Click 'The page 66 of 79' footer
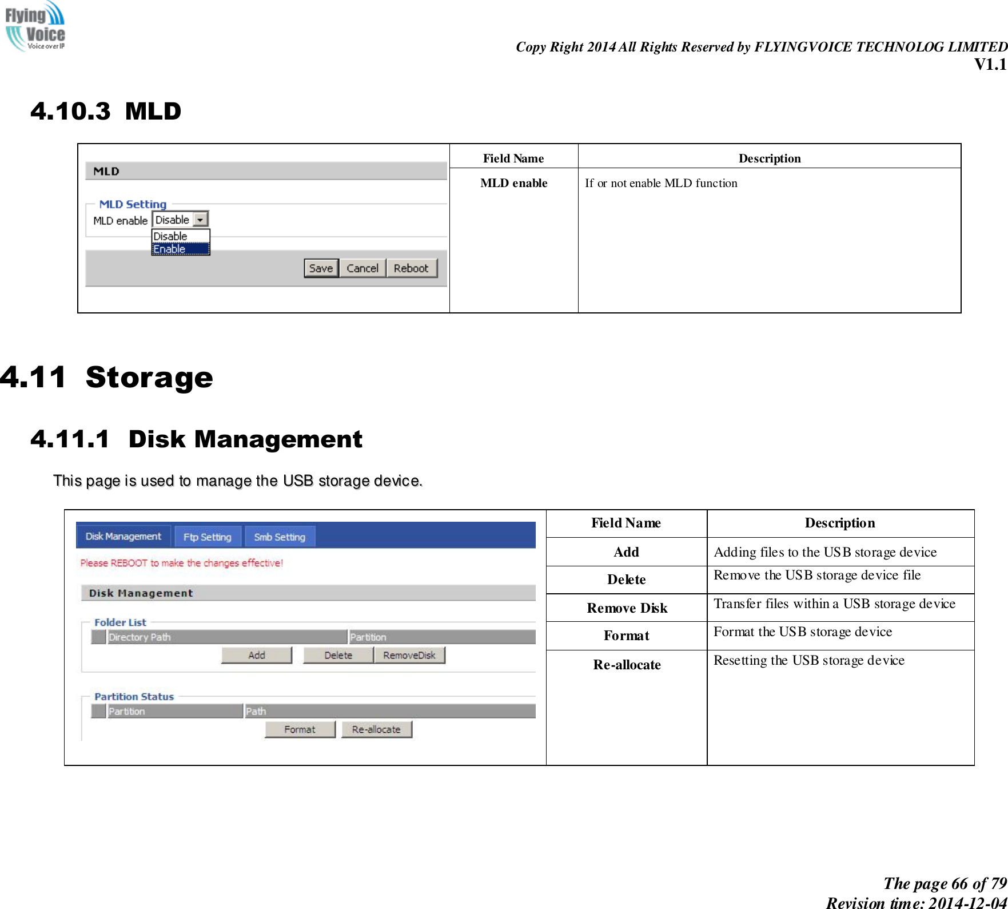1008x909 pixels. pos(945,883)
